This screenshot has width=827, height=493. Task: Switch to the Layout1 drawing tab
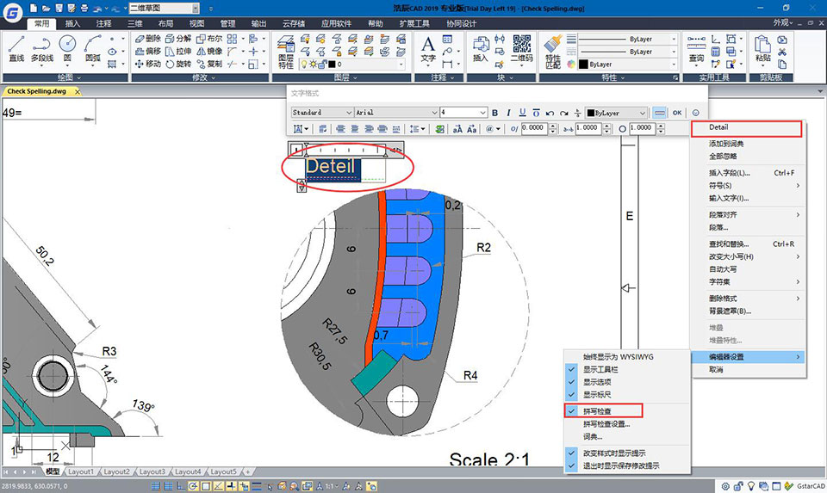(x=81, y=471)
